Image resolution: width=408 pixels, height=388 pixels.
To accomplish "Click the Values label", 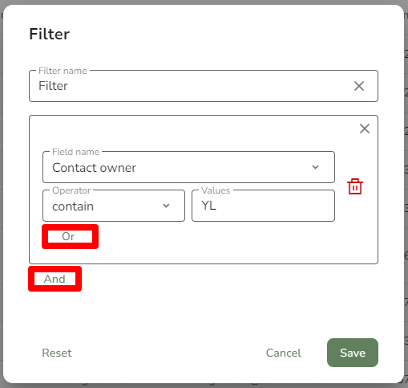I will click(216, 190).
